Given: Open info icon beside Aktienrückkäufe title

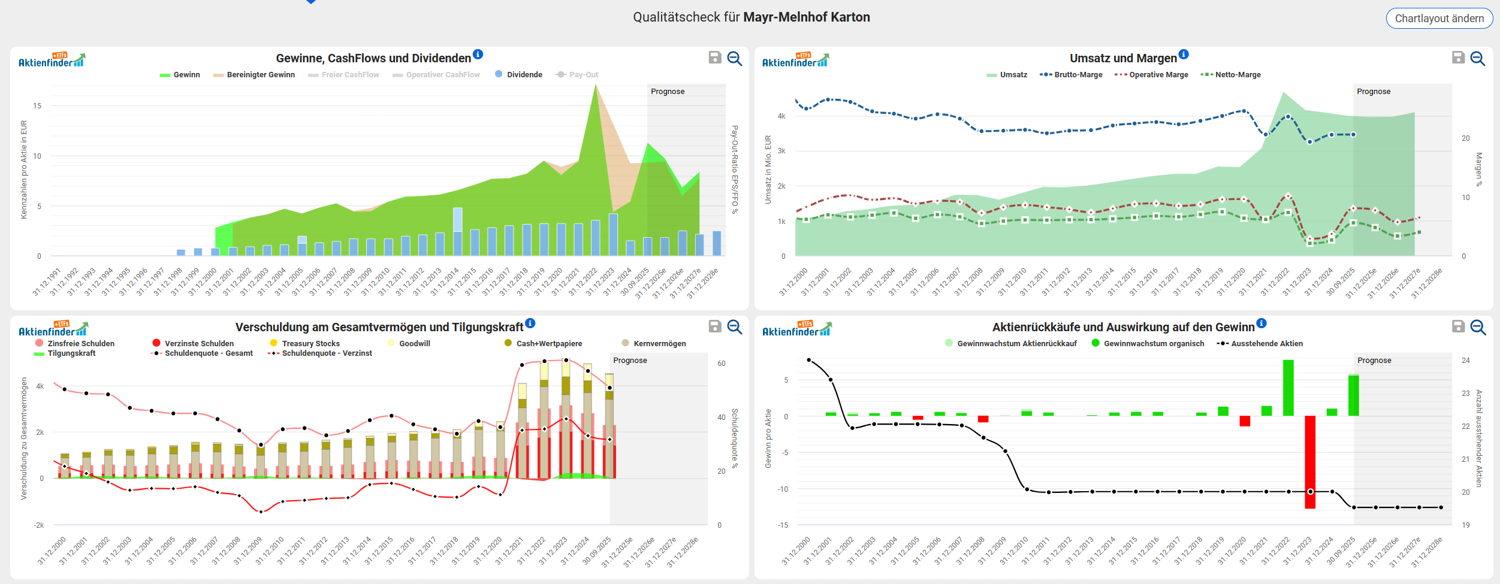Looking at the screenshot, I should tap(1261, 323).
